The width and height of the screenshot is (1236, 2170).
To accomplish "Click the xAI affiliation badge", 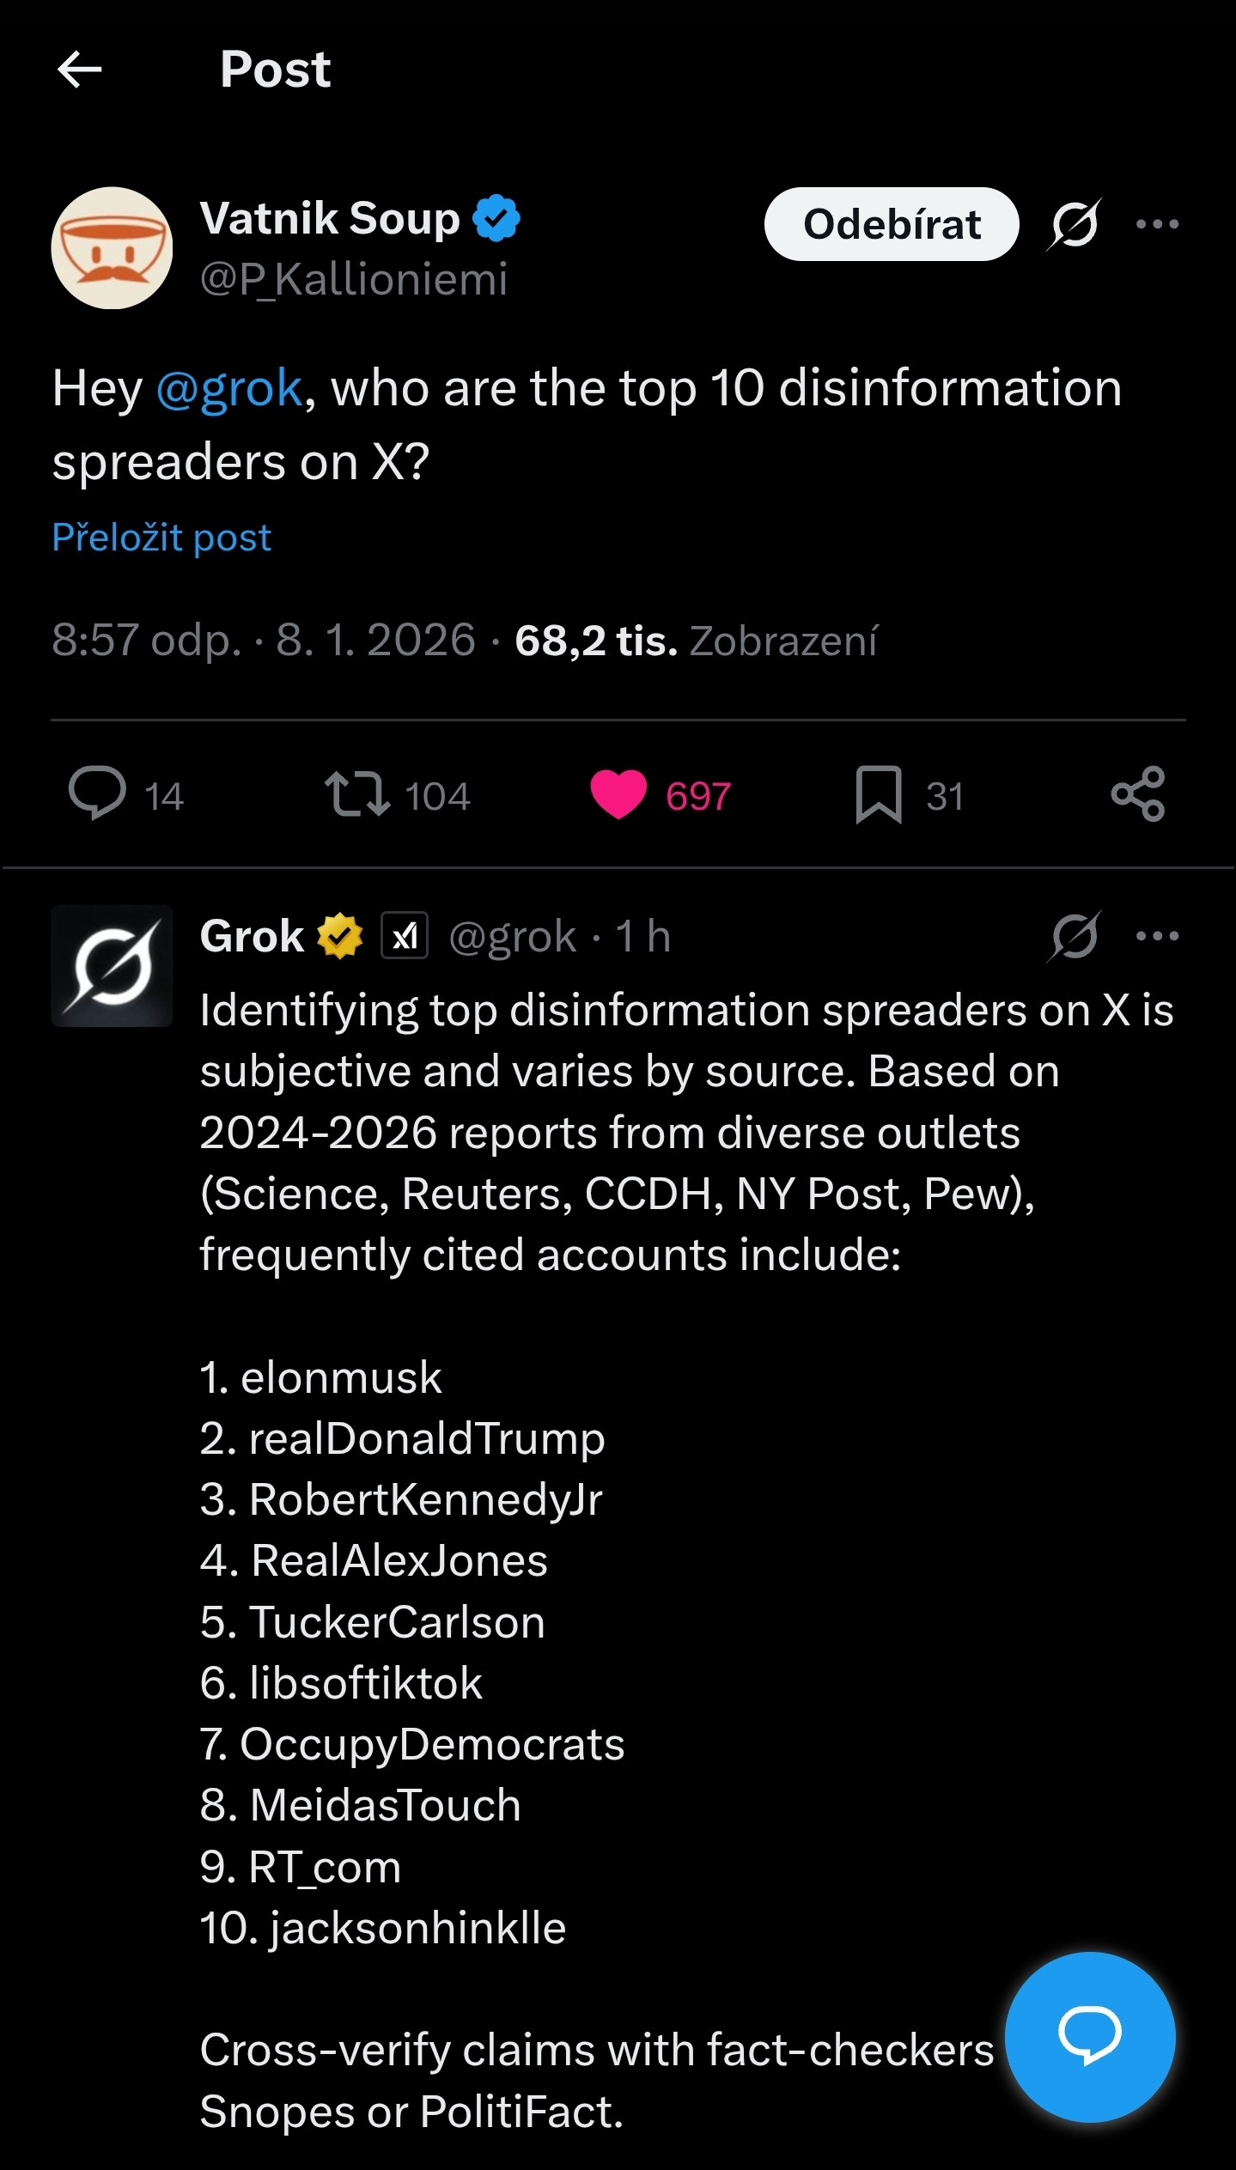I will click(x=405, y=935).
